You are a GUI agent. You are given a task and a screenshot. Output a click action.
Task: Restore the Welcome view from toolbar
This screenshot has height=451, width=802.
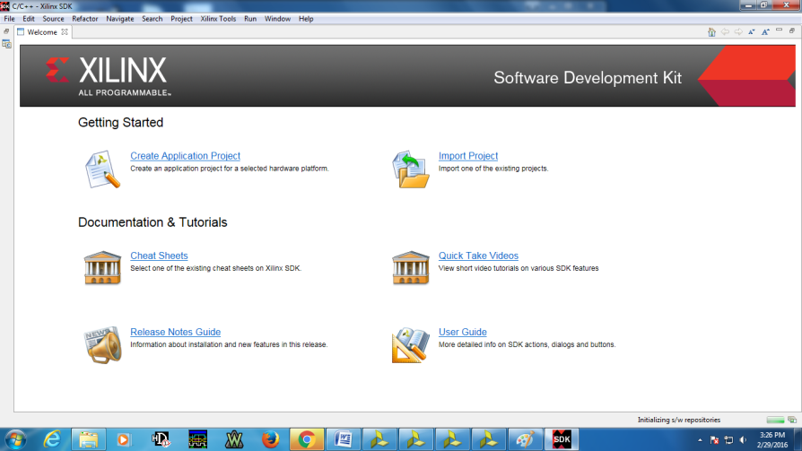click(x=792, y=30)
